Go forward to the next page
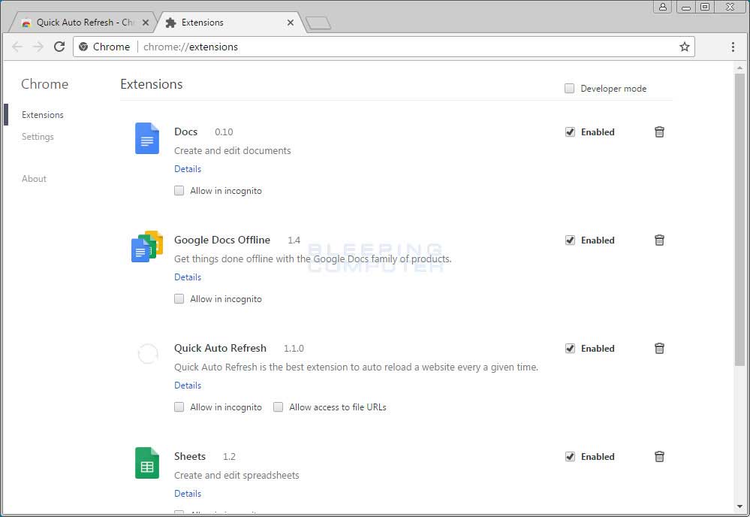 point(38,47)
